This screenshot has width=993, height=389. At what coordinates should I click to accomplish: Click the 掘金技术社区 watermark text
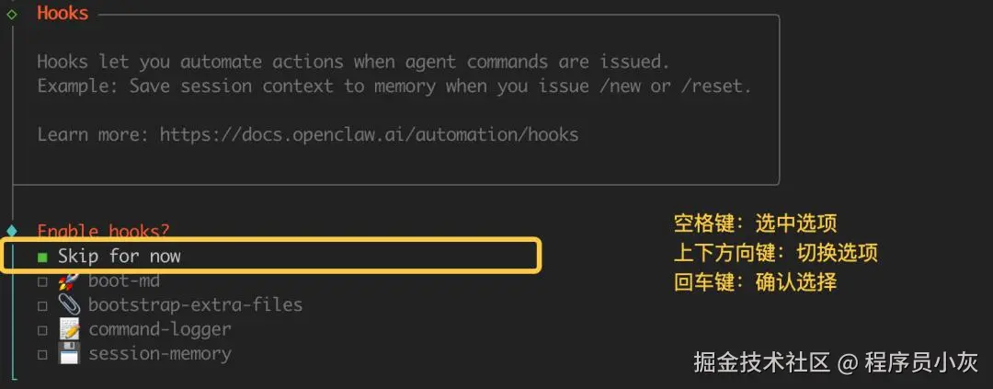[762, 361]
